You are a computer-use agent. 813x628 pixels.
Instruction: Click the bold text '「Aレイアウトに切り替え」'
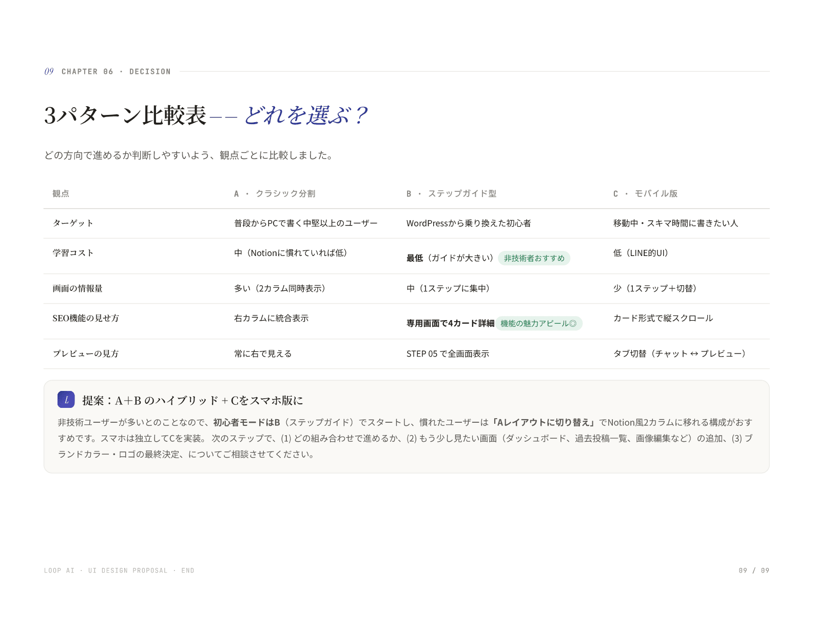click(x=544, y=422)
